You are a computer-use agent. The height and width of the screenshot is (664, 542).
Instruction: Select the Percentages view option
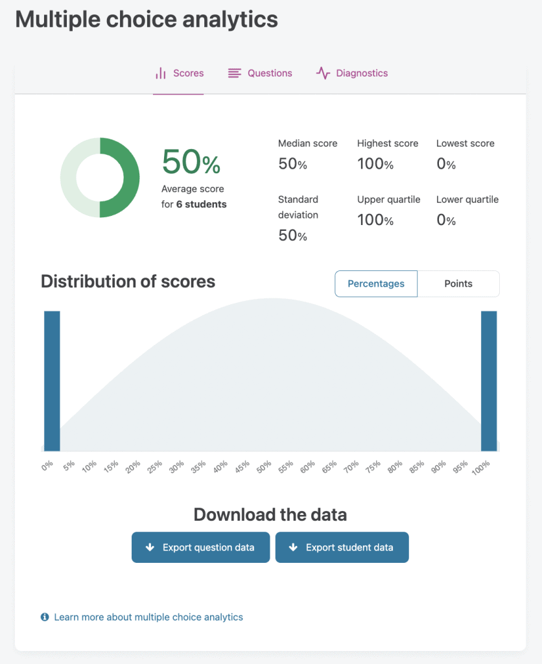[x=375, y=283]
